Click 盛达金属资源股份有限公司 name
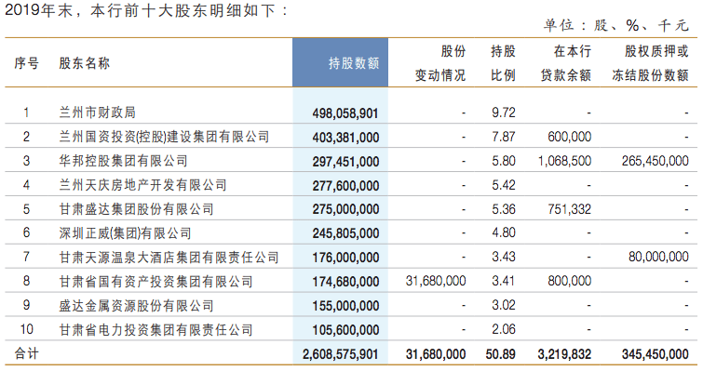Screen dimensions: 703x371 (x=136, y=306)
